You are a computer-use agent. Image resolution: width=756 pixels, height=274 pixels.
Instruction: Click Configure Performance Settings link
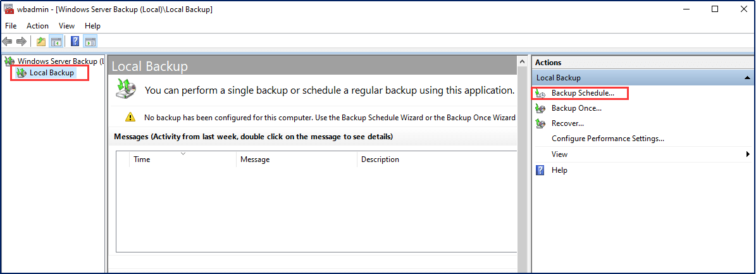point(607,139)
